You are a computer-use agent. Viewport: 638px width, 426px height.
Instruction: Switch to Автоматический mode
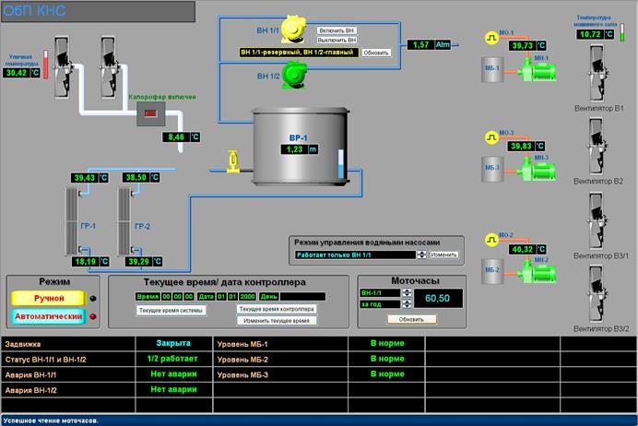(x=50, y=316)
